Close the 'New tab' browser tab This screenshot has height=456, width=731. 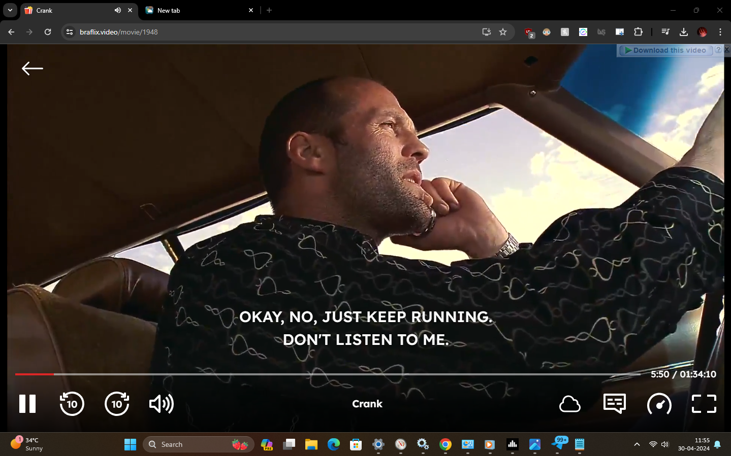[x=251, y=10]
